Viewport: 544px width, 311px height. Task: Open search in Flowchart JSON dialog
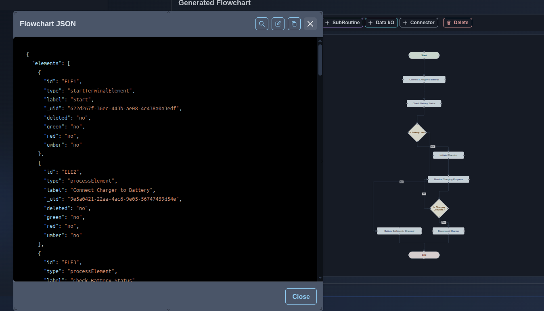point(262,24)
